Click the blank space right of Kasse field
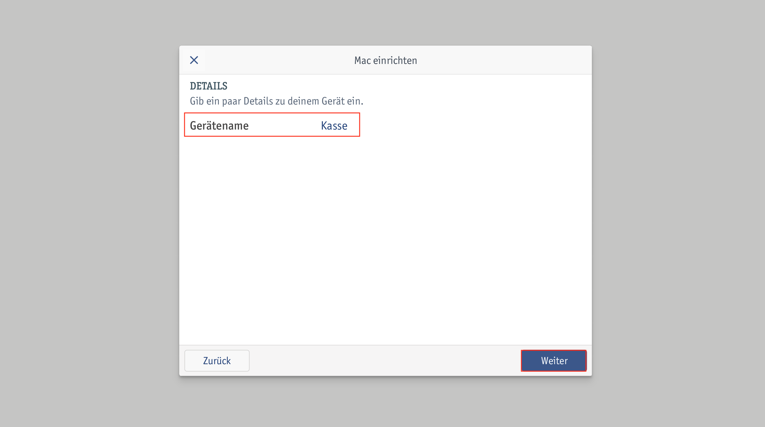The width and height of the screenshot is (765, 427). coord(475,125)
